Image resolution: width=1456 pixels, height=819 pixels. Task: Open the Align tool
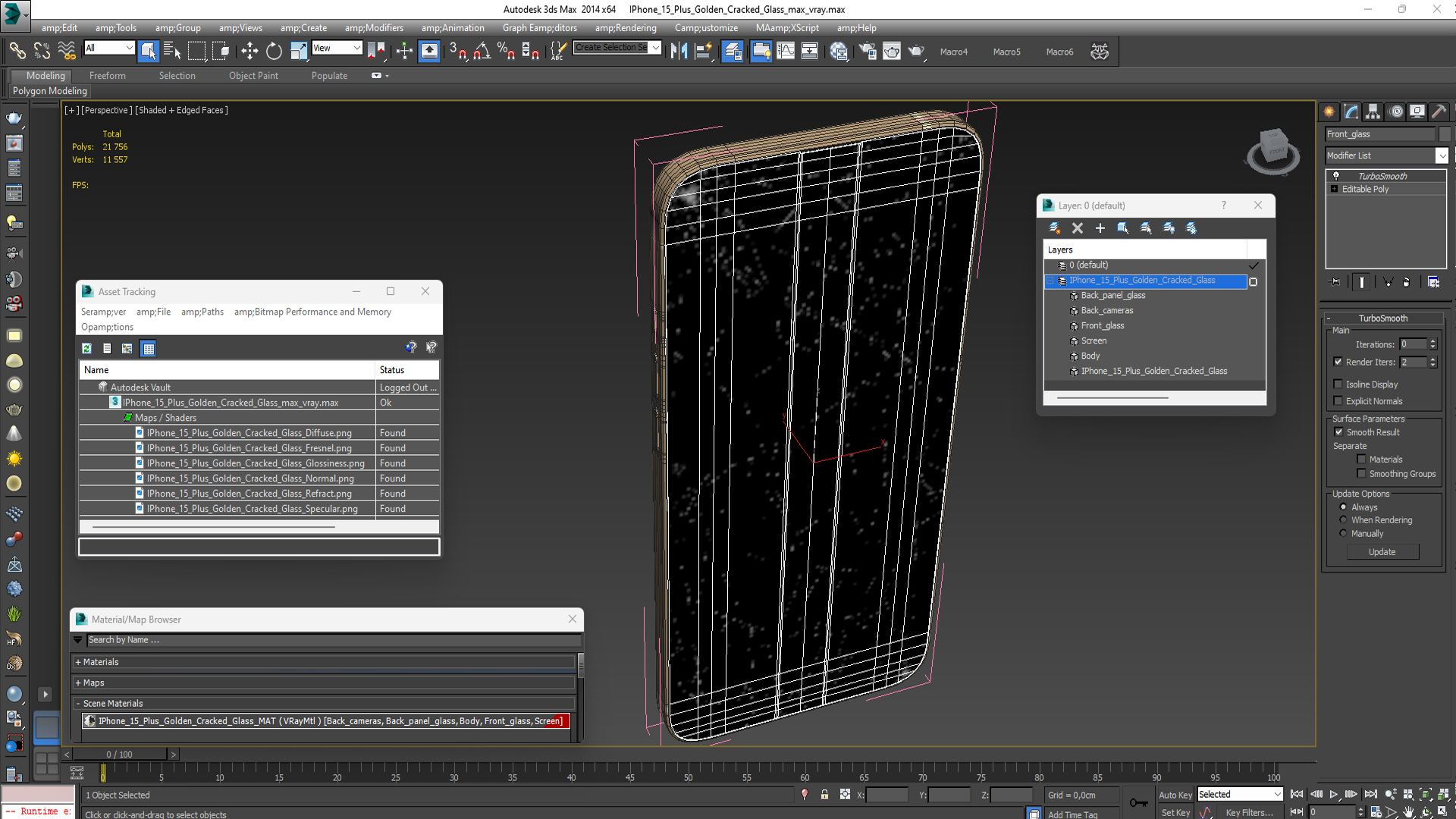point(703,51)
